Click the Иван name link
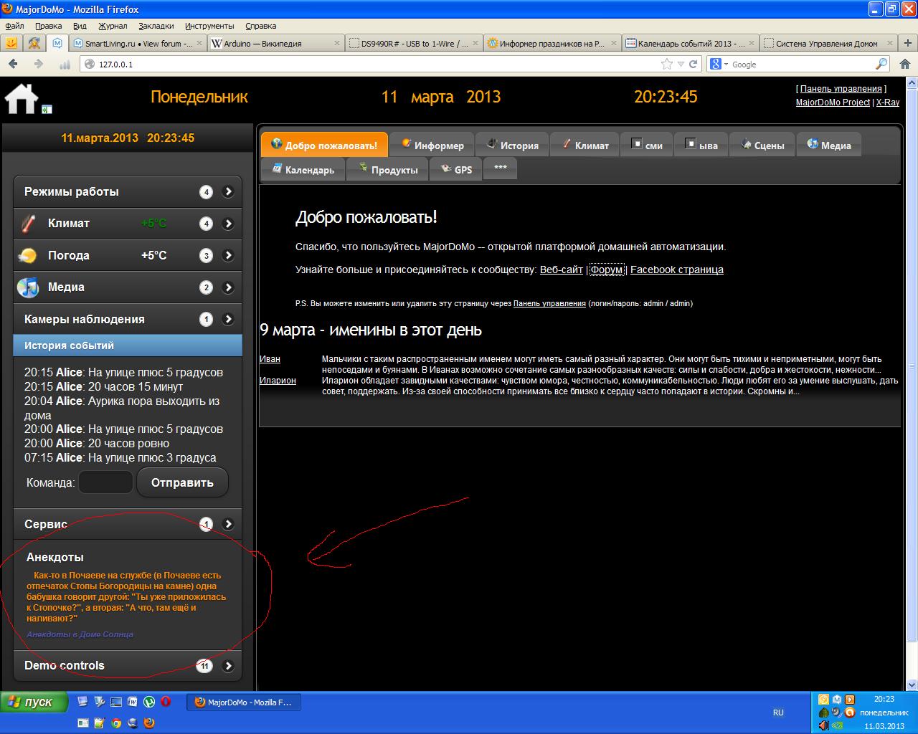Image resolution: width=918 pixels, height=734 pixels. (x=270, y=359)
